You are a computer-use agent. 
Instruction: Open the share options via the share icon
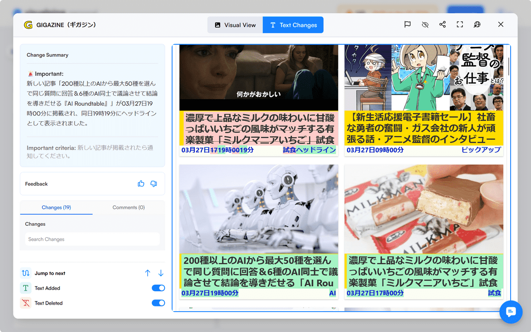coord(442,24)
